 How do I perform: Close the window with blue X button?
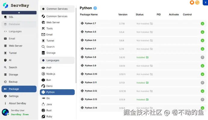pyautogui.click(x=206, y=2)
